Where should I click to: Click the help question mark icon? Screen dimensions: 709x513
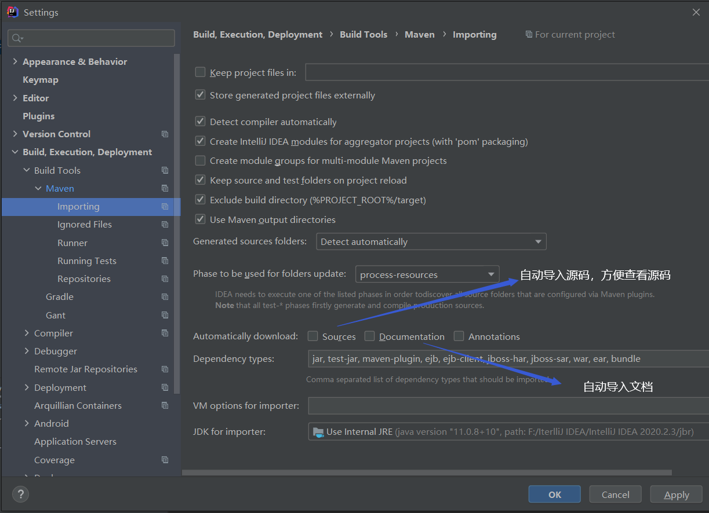click(x=20, y=494)
